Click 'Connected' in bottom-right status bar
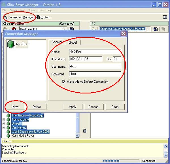This screenshot has height=164, width=170. coord(149,161)
